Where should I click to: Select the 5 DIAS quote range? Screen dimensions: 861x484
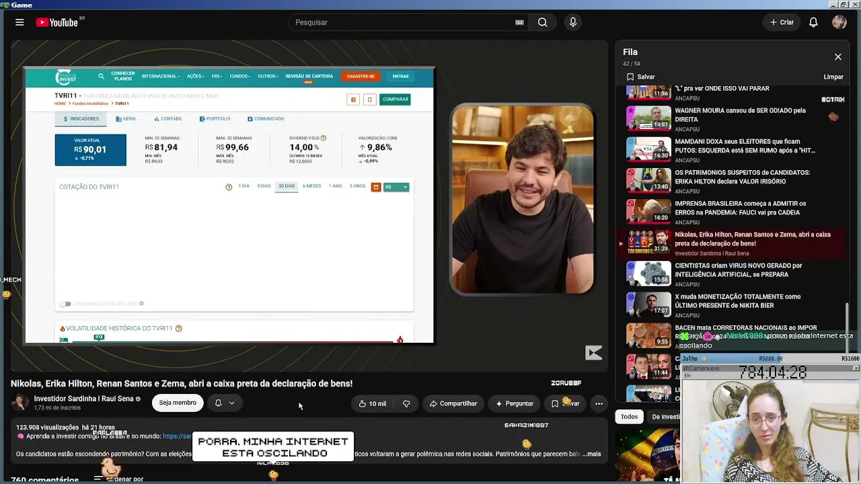click(x=264, y=186)
